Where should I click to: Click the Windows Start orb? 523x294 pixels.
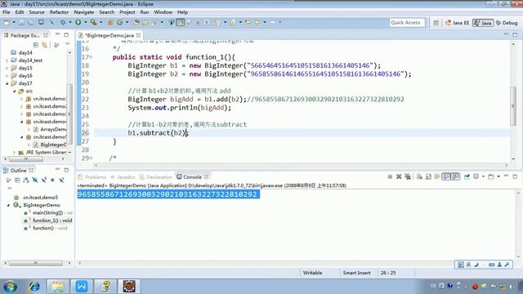(10, 287)
